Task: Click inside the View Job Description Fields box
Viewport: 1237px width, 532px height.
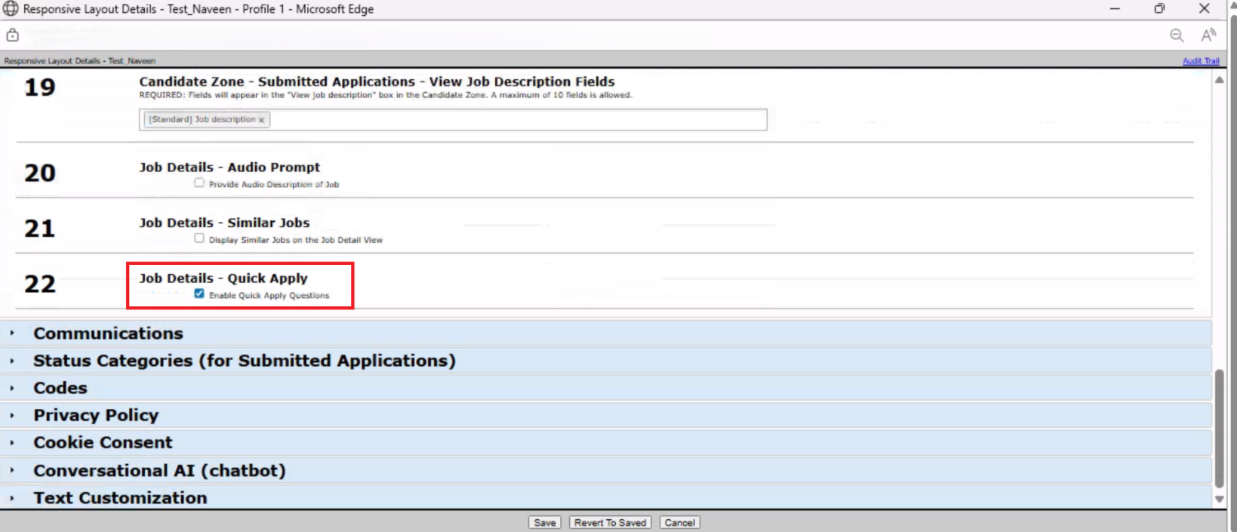Action: tap(513, 120)
